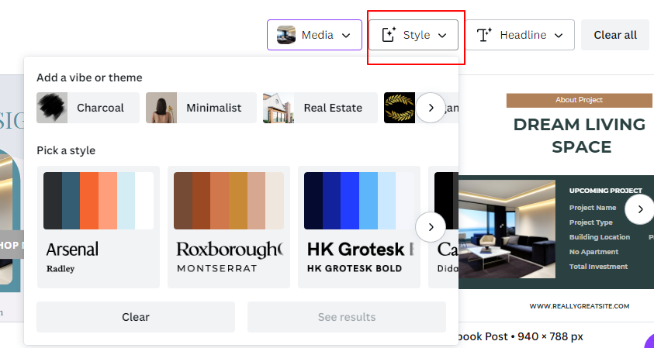Image resolution: width=654 pixels, height=348 pixels.
Task: Click the Media thumbnail icon in filter
Action: (x=286, y=35)
